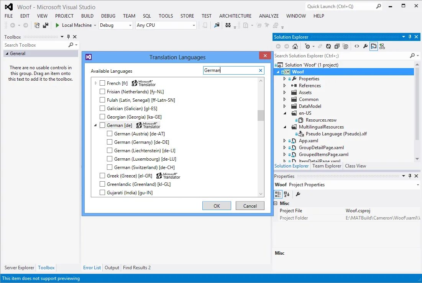This screenshot has height=283, width=422.
Task: Select Pseudo Language (Pseudo).xlf file
Action: pos(336,134)
